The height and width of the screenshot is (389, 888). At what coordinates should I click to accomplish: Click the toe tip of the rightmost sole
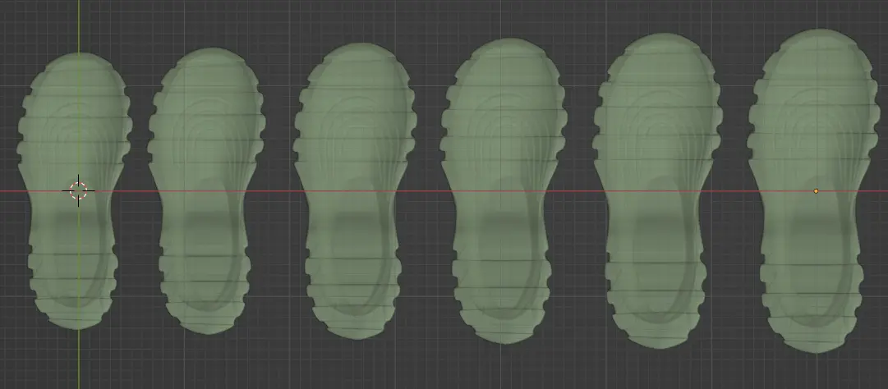point(816,37)
